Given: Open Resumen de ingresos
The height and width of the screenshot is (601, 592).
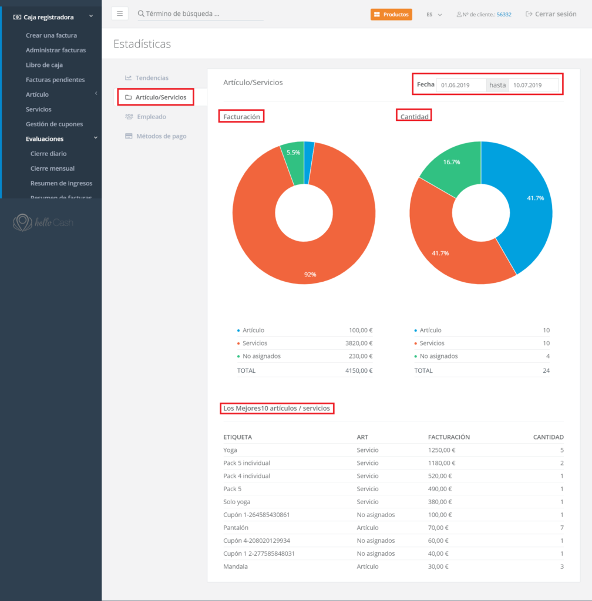Looking at the screenshot, I should (61, 183).
